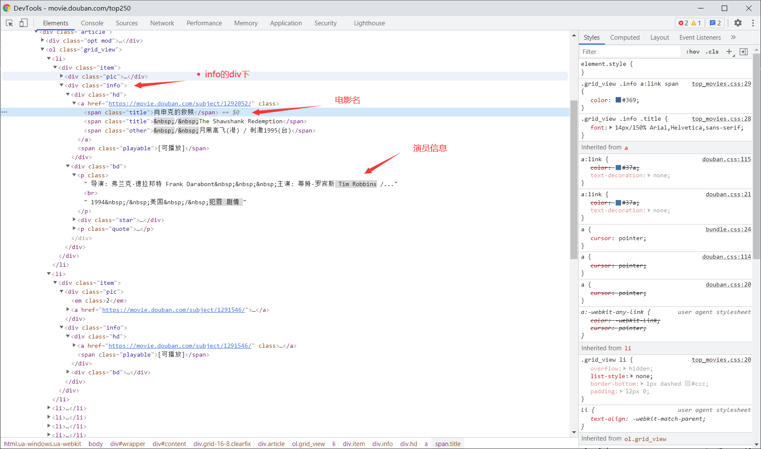Screen dimensions: 761x449
Task: Click the scrollbar down arrow in Elements panel
Action: click(574, 432)
